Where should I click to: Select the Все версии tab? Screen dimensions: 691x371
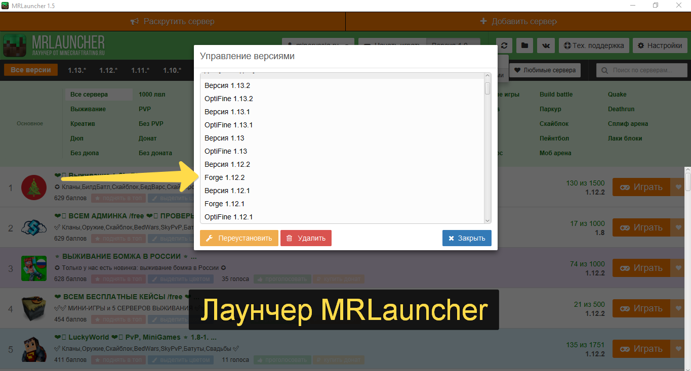click(30, 70)
